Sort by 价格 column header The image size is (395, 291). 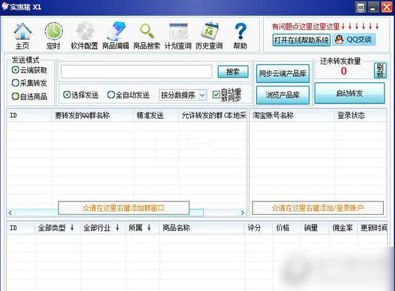(287, 228)
